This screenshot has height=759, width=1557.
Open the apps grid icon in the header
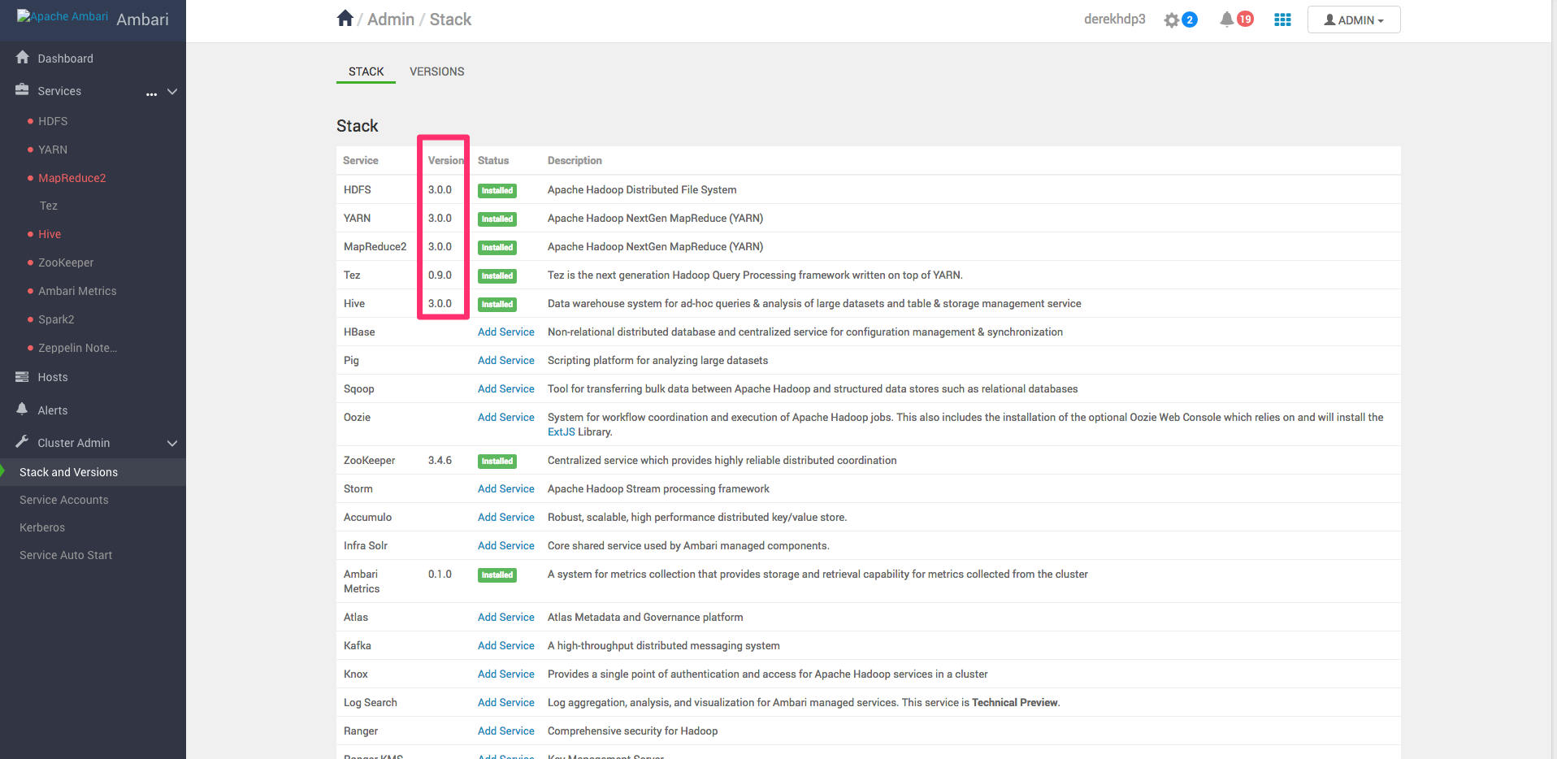click(x=1282, y=19)
